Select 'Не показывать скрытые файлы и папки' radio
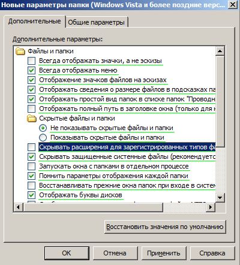The height and width of the screenshot is (265, 240). (43, 128)
